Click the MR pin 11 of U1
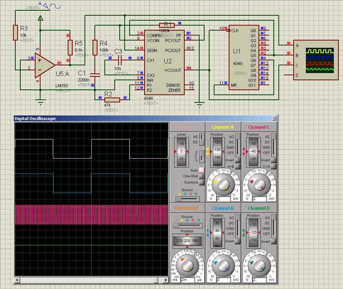 click(x=223, y=85)
